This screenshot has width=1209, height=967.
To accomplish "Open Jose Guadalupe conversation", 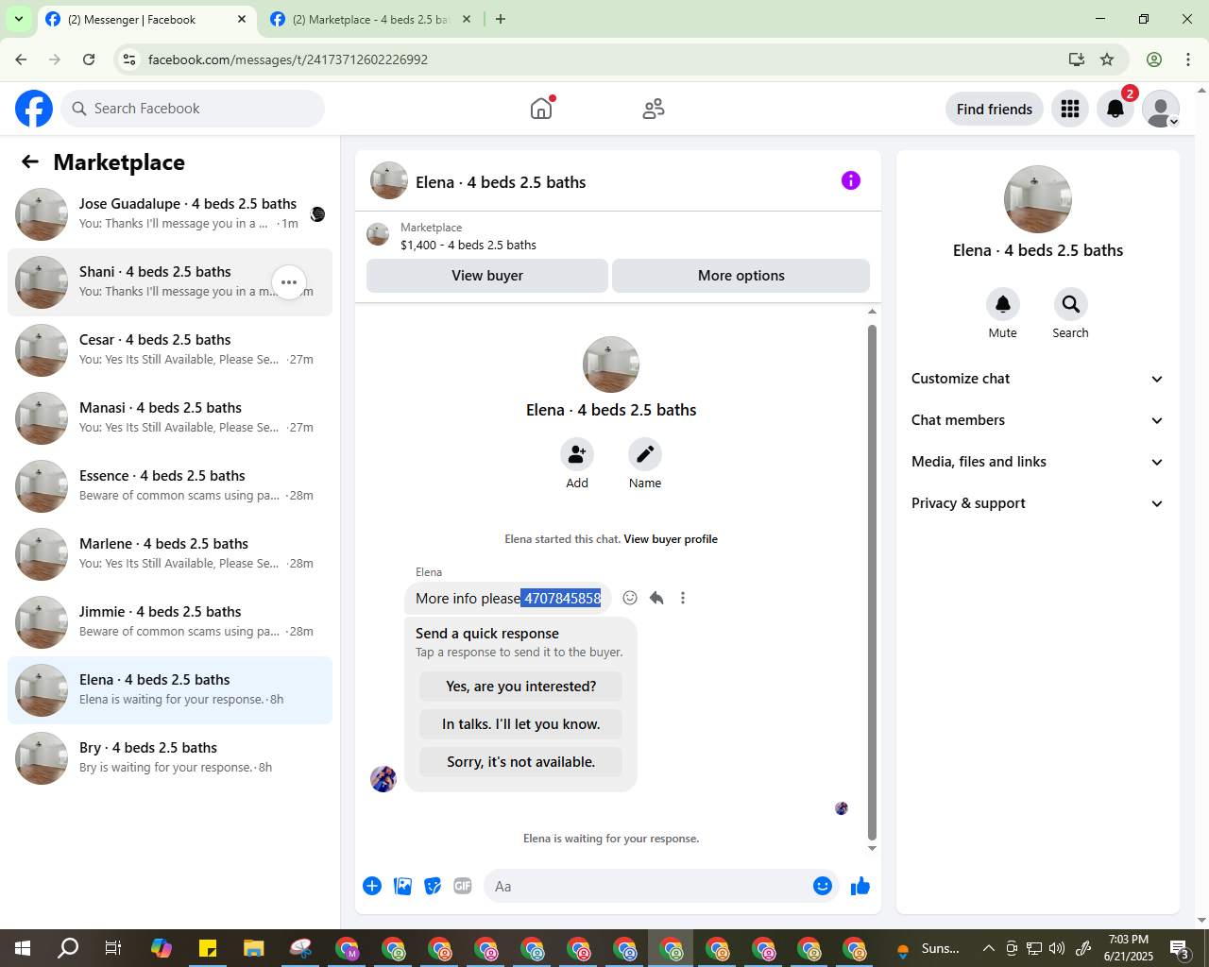I will [x=170, y=214].
